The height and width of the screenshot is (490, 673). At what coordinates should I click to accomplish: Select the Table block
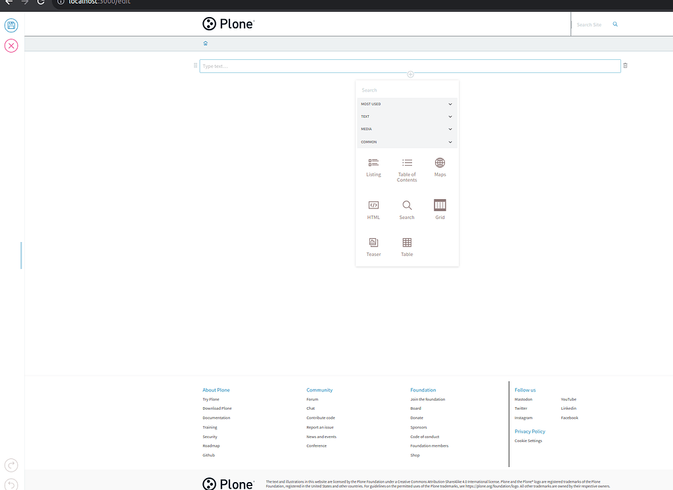(406, 247)
